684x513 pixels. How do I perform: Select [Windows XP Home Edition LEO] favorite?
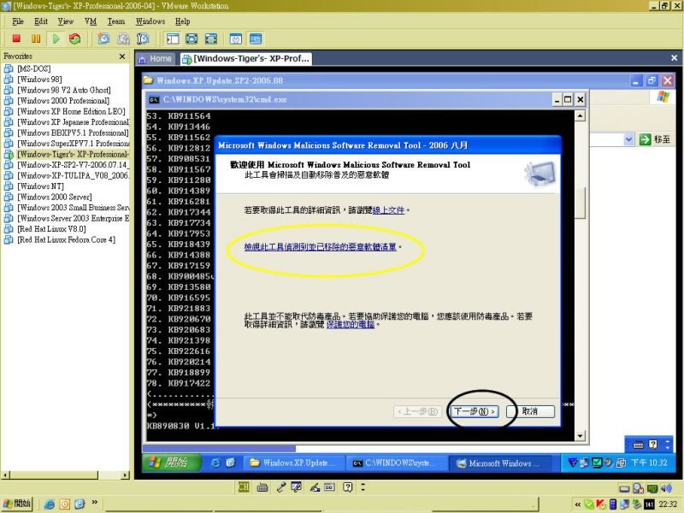[x=71, y=111]
